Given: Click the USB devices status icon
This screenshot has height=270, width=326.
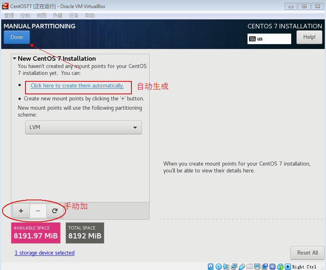Looking at the screenshot, I should pos(242,266).
